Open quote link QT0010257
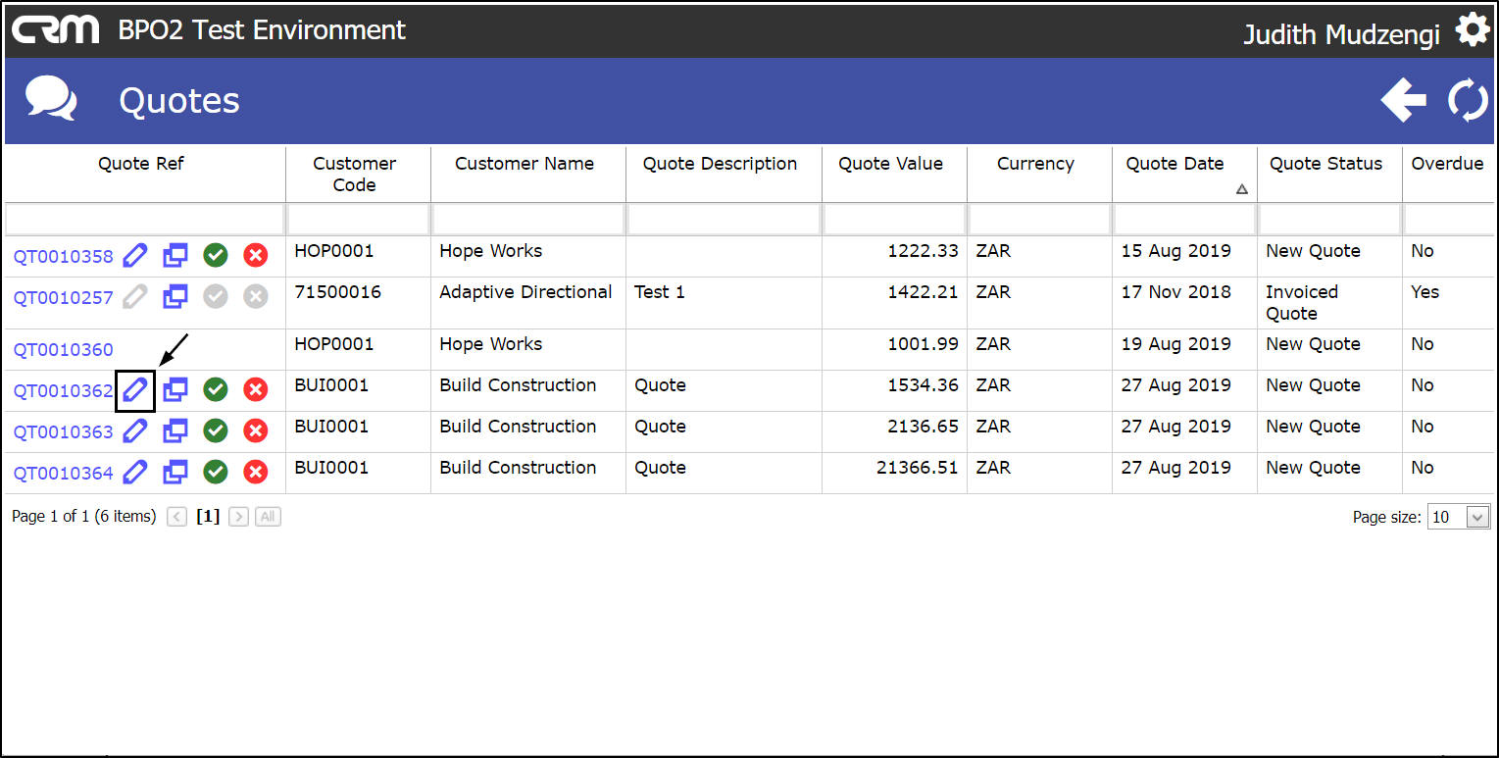The image size is (1499, 758). [63, 298]
